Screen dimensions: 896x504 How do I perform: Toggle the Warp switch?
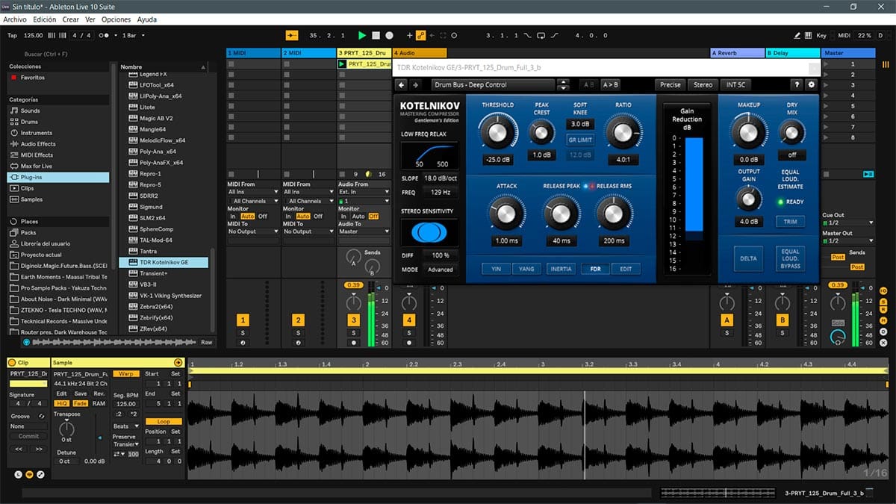tap(126, 373)
